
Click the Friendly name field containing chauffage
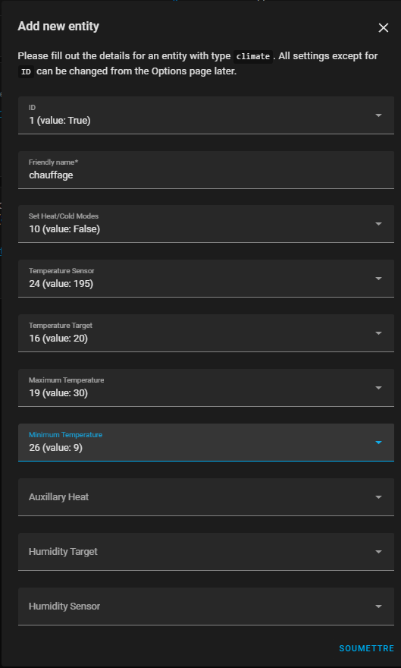click(x=206, y=169)
